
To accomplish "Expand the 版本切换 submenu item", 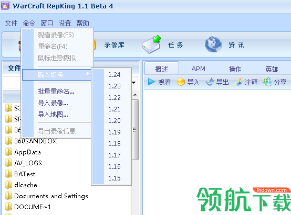I will click(x=57, y=75).
